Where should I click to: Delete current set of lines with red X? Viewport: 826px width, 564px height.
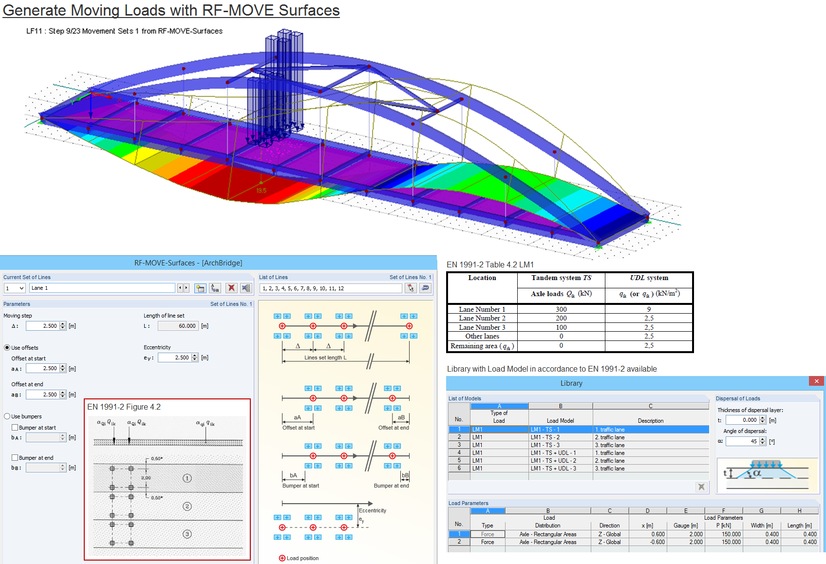click(x=231, y=288)
